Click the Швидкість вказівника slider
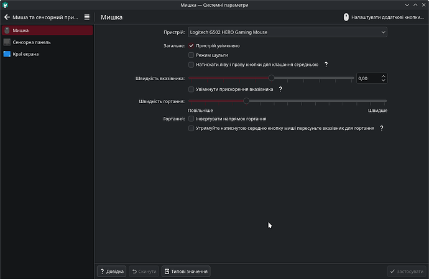 tap(272, 78)
